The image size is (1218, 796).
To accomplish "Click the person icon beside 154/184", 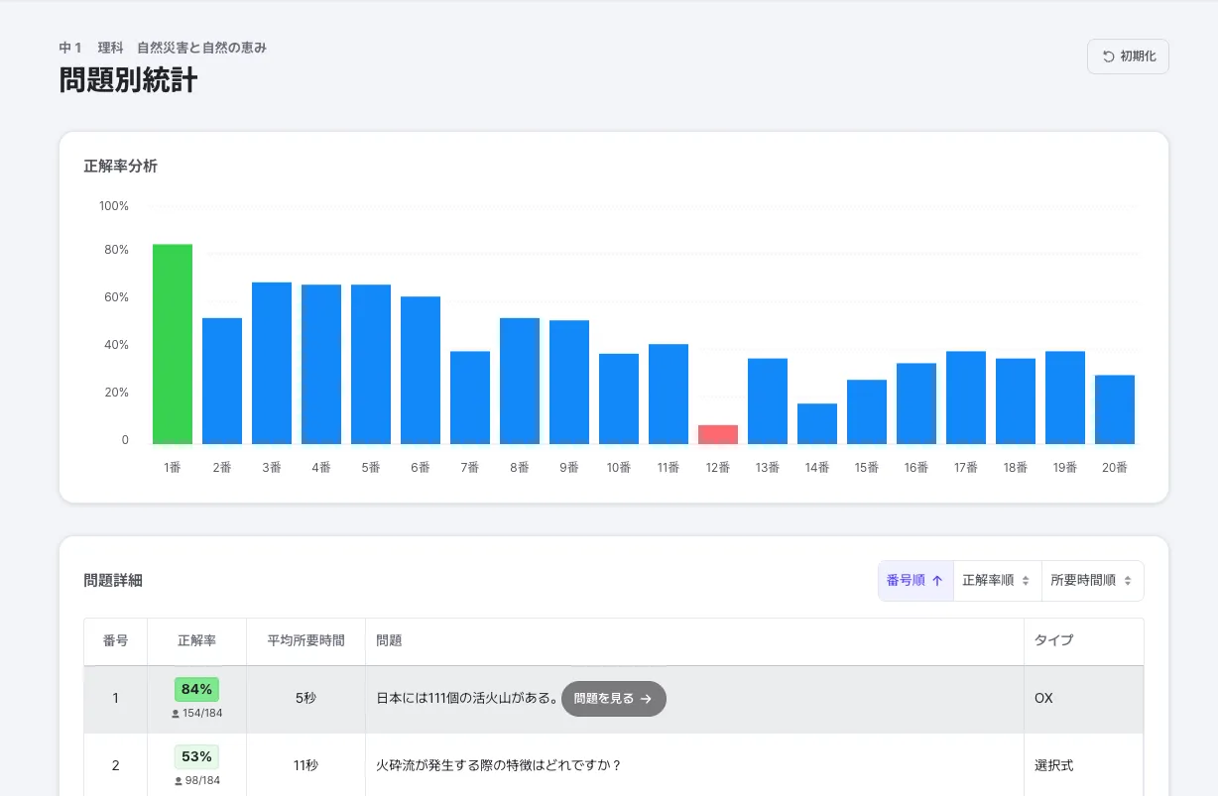I will [x=177, y=714].
